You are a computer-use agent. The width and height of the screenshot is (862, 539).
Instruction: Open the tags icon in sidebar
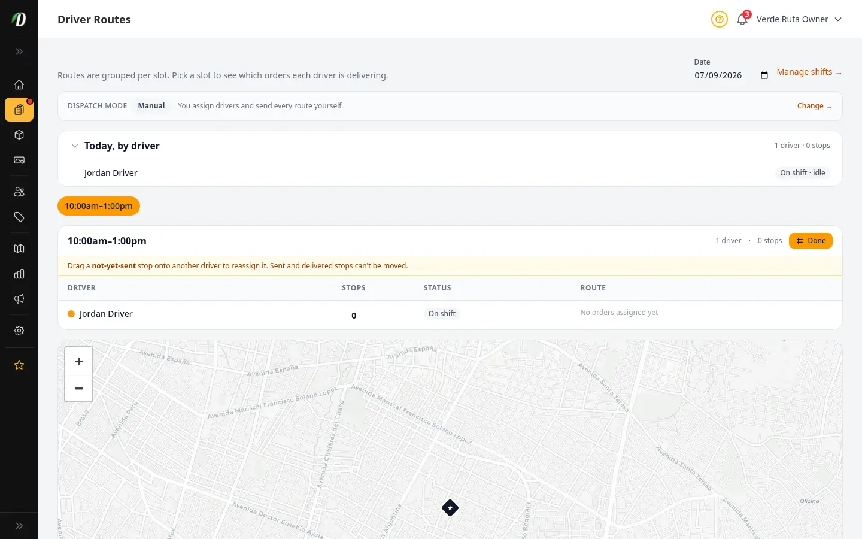pyautogui.click(x=19, y=217)
